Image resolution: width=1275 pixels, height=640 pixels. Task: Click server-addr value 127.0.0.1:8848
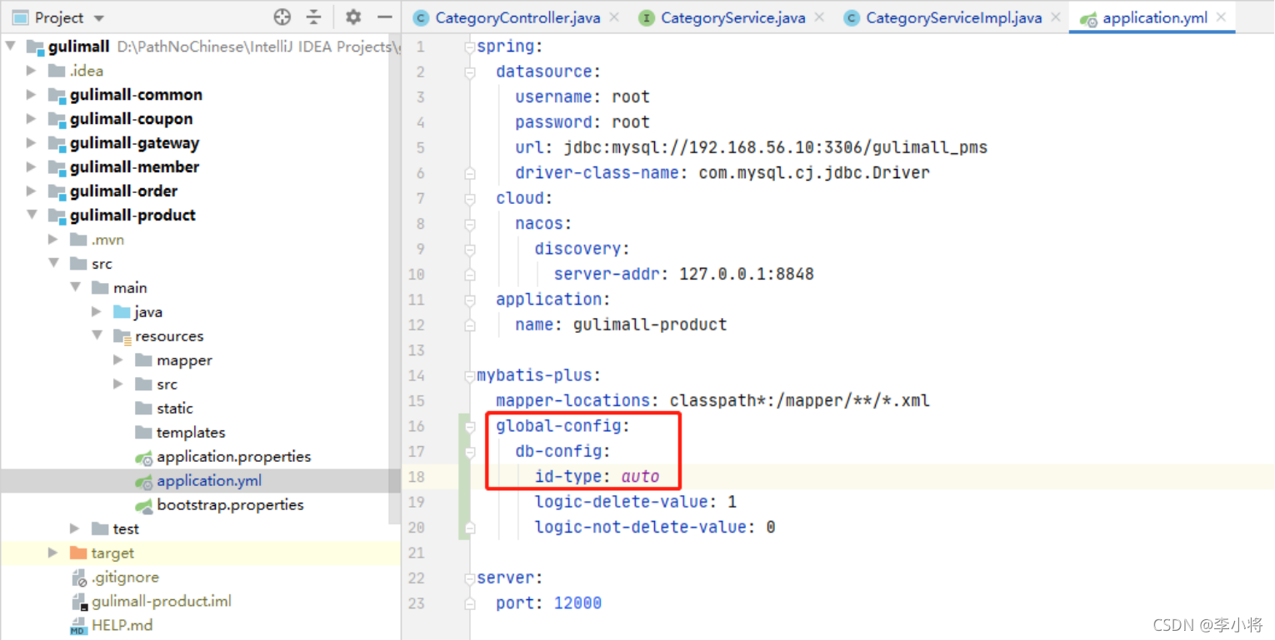746,274
